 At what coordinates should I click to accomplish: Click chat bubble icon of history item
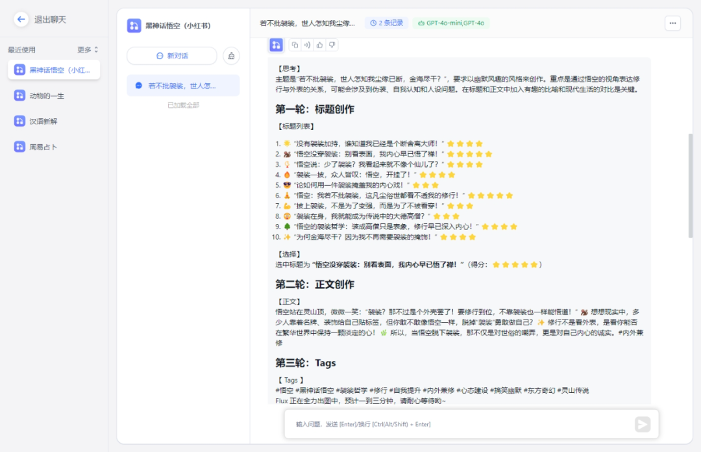(x=139, y=86)
